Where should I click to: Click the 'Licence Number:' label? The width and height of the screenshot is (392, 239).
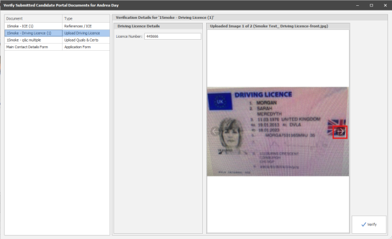pyautogui.click(x=129, y=36)
